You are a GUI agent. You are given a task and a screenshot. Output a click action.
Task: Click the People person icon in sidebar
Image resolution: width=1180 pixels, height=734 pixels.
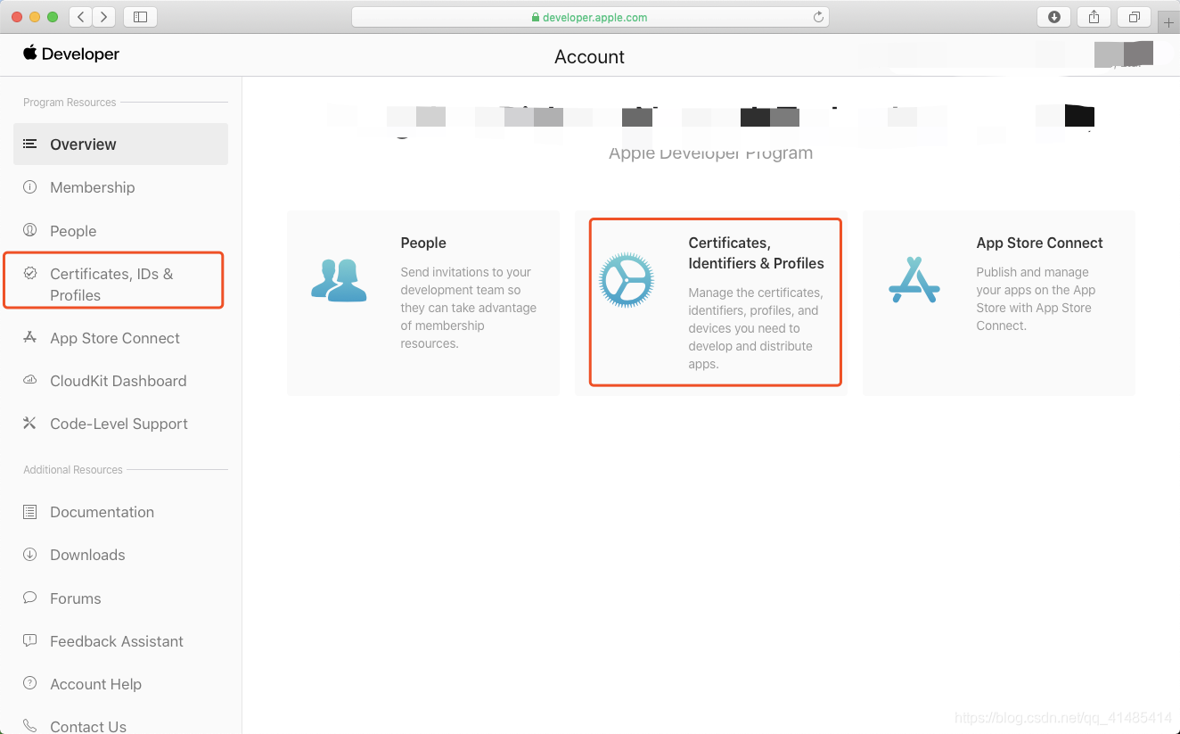point(30,230)
